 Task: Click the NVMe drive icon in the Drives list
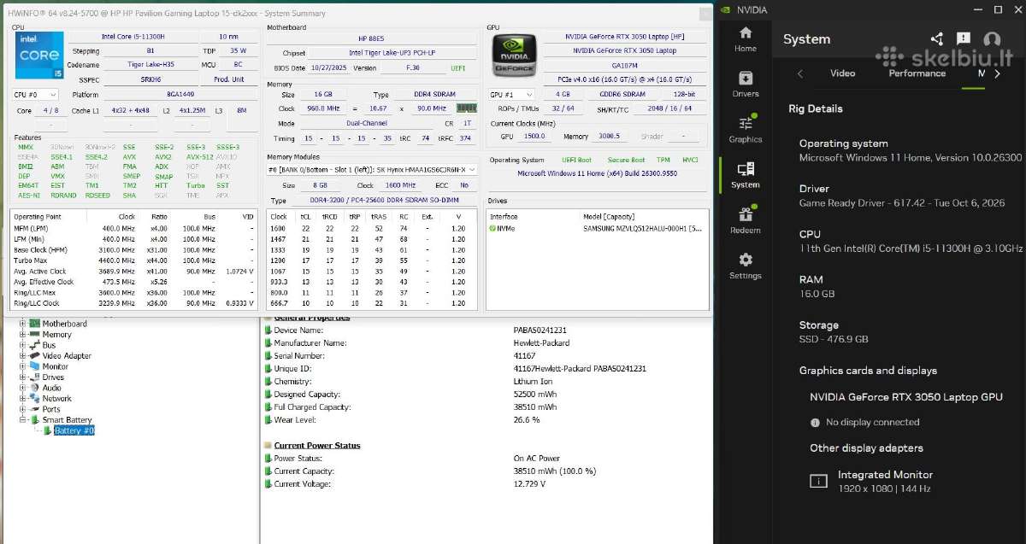coord(493,228)
